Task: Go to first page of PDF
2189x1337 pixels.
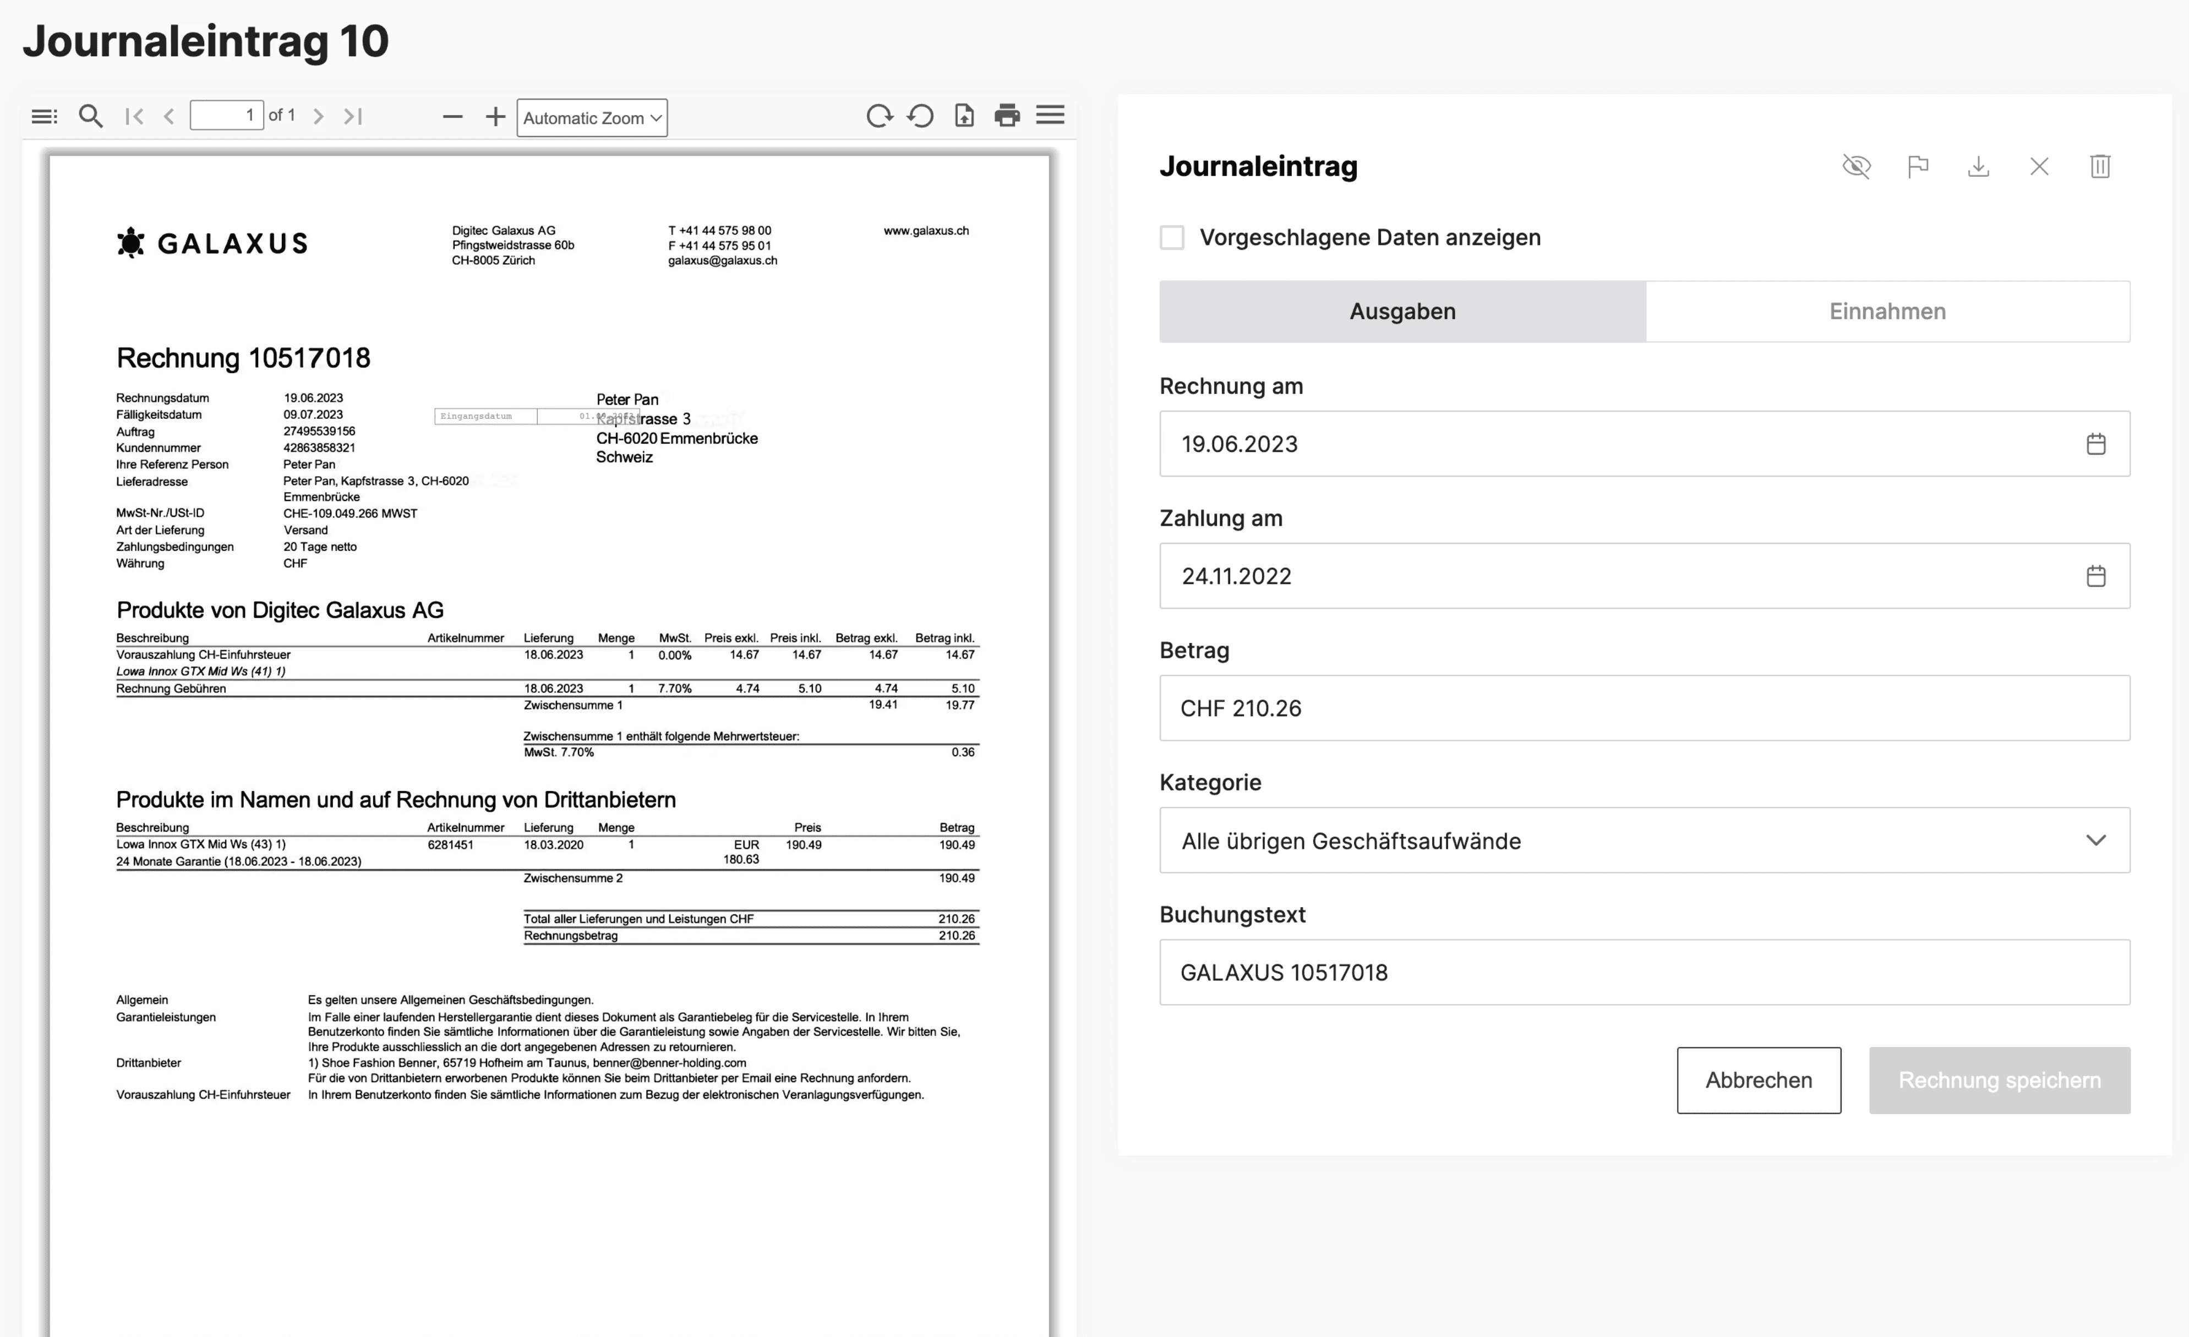Action: [134, 116]
